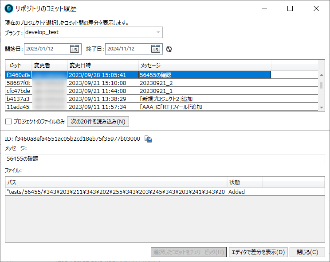
Task: Click the app icon in the title bar
Action: pos(9,8)
